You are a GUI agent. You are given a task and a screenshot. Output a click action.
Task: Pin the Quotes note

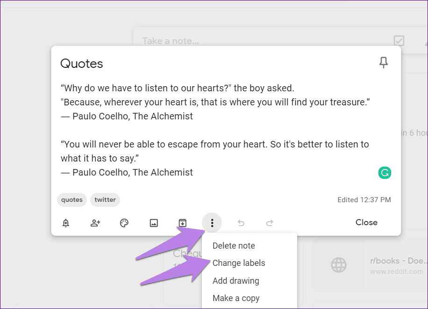[384, 62]
